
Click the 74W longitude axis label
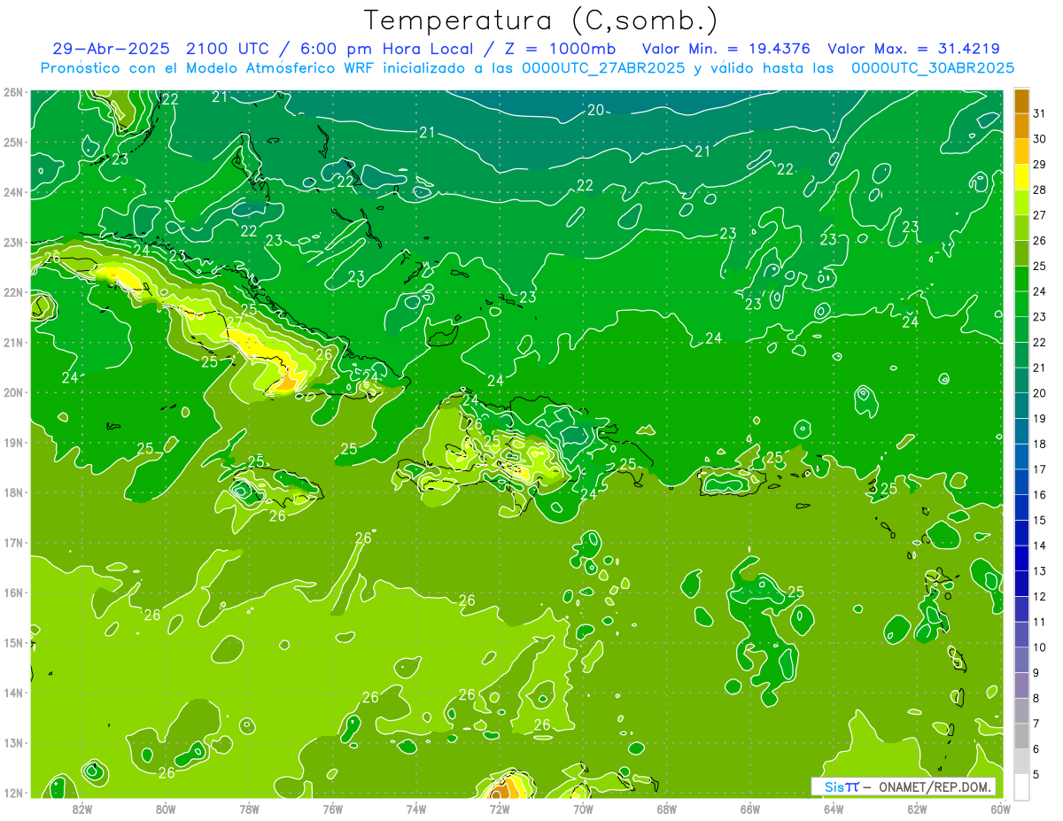point(416,808)
